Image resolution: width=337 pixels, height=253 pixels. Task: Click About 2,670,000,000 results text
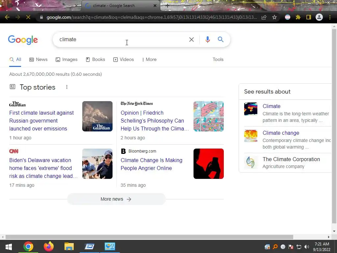pyautogui.click(x=55, y=74)
